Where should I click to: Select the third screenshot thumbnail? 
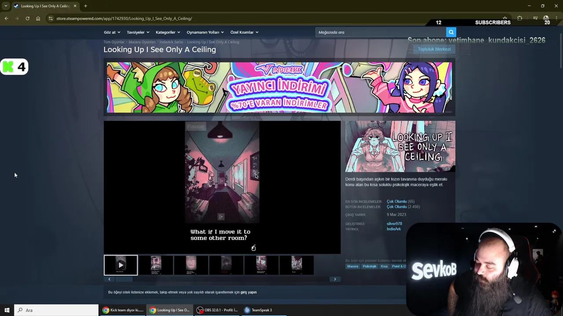(x=191, y=265)
